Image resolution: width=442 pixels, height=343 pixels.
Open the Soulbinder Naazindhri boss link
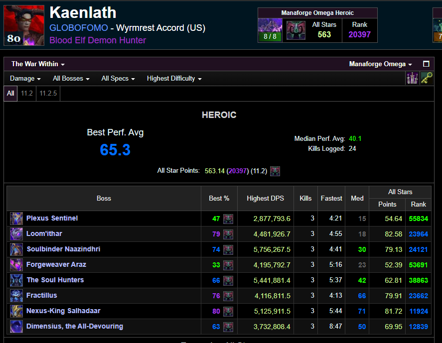[63, 249]
